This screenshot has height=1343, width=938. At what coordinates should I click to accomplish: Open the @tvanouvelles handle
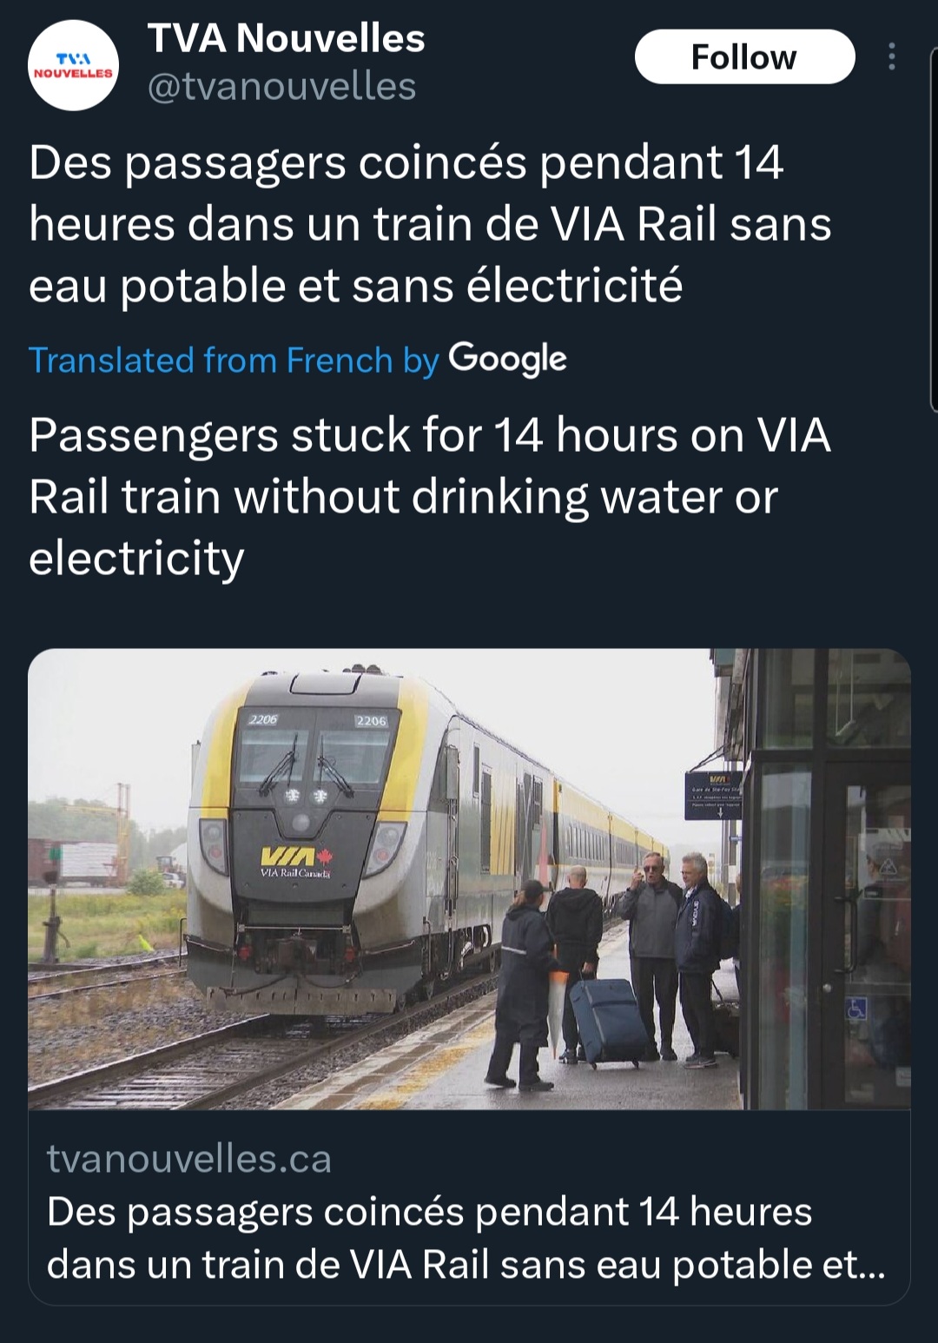(281, 87)
